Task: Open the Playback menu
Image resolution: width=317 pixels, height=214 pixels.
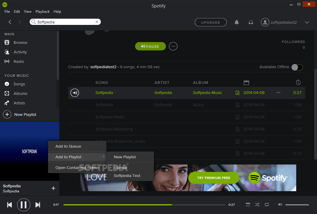Action: [x=42, y=12]
